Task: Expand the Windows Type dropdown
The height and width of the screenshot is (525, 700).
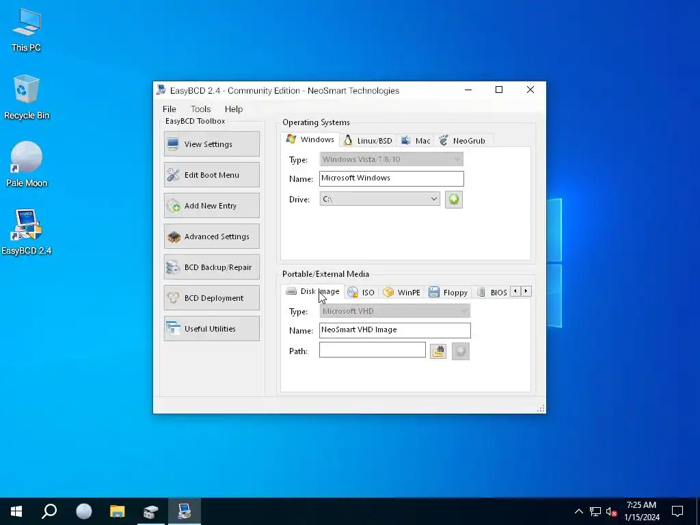Action: pyautogui.click(x=391, y=159)
